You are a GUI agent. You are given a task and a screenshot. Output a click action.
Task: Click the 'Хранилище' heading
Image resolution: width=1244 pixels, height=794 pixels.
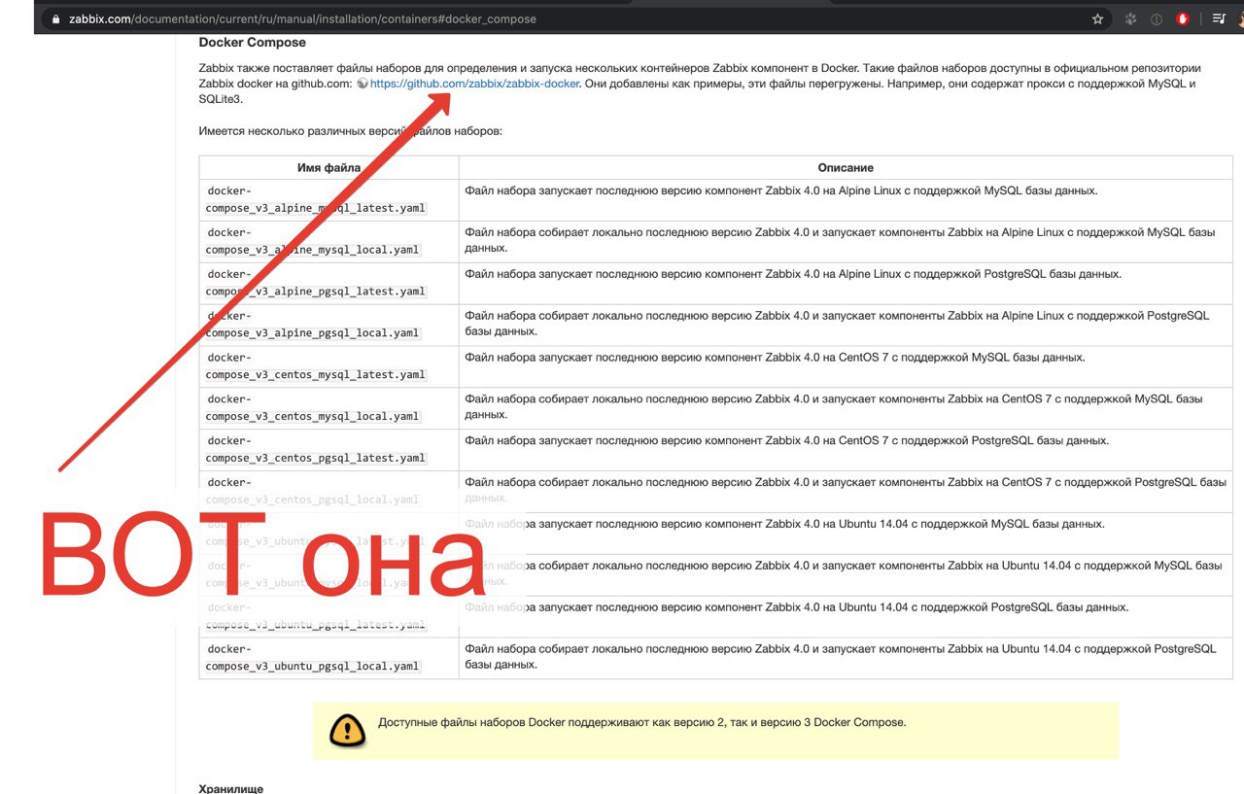(231, 788)
